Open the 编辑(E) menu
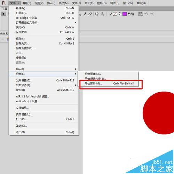The width and height of the screenshot is (174, 174). (27, 3)
